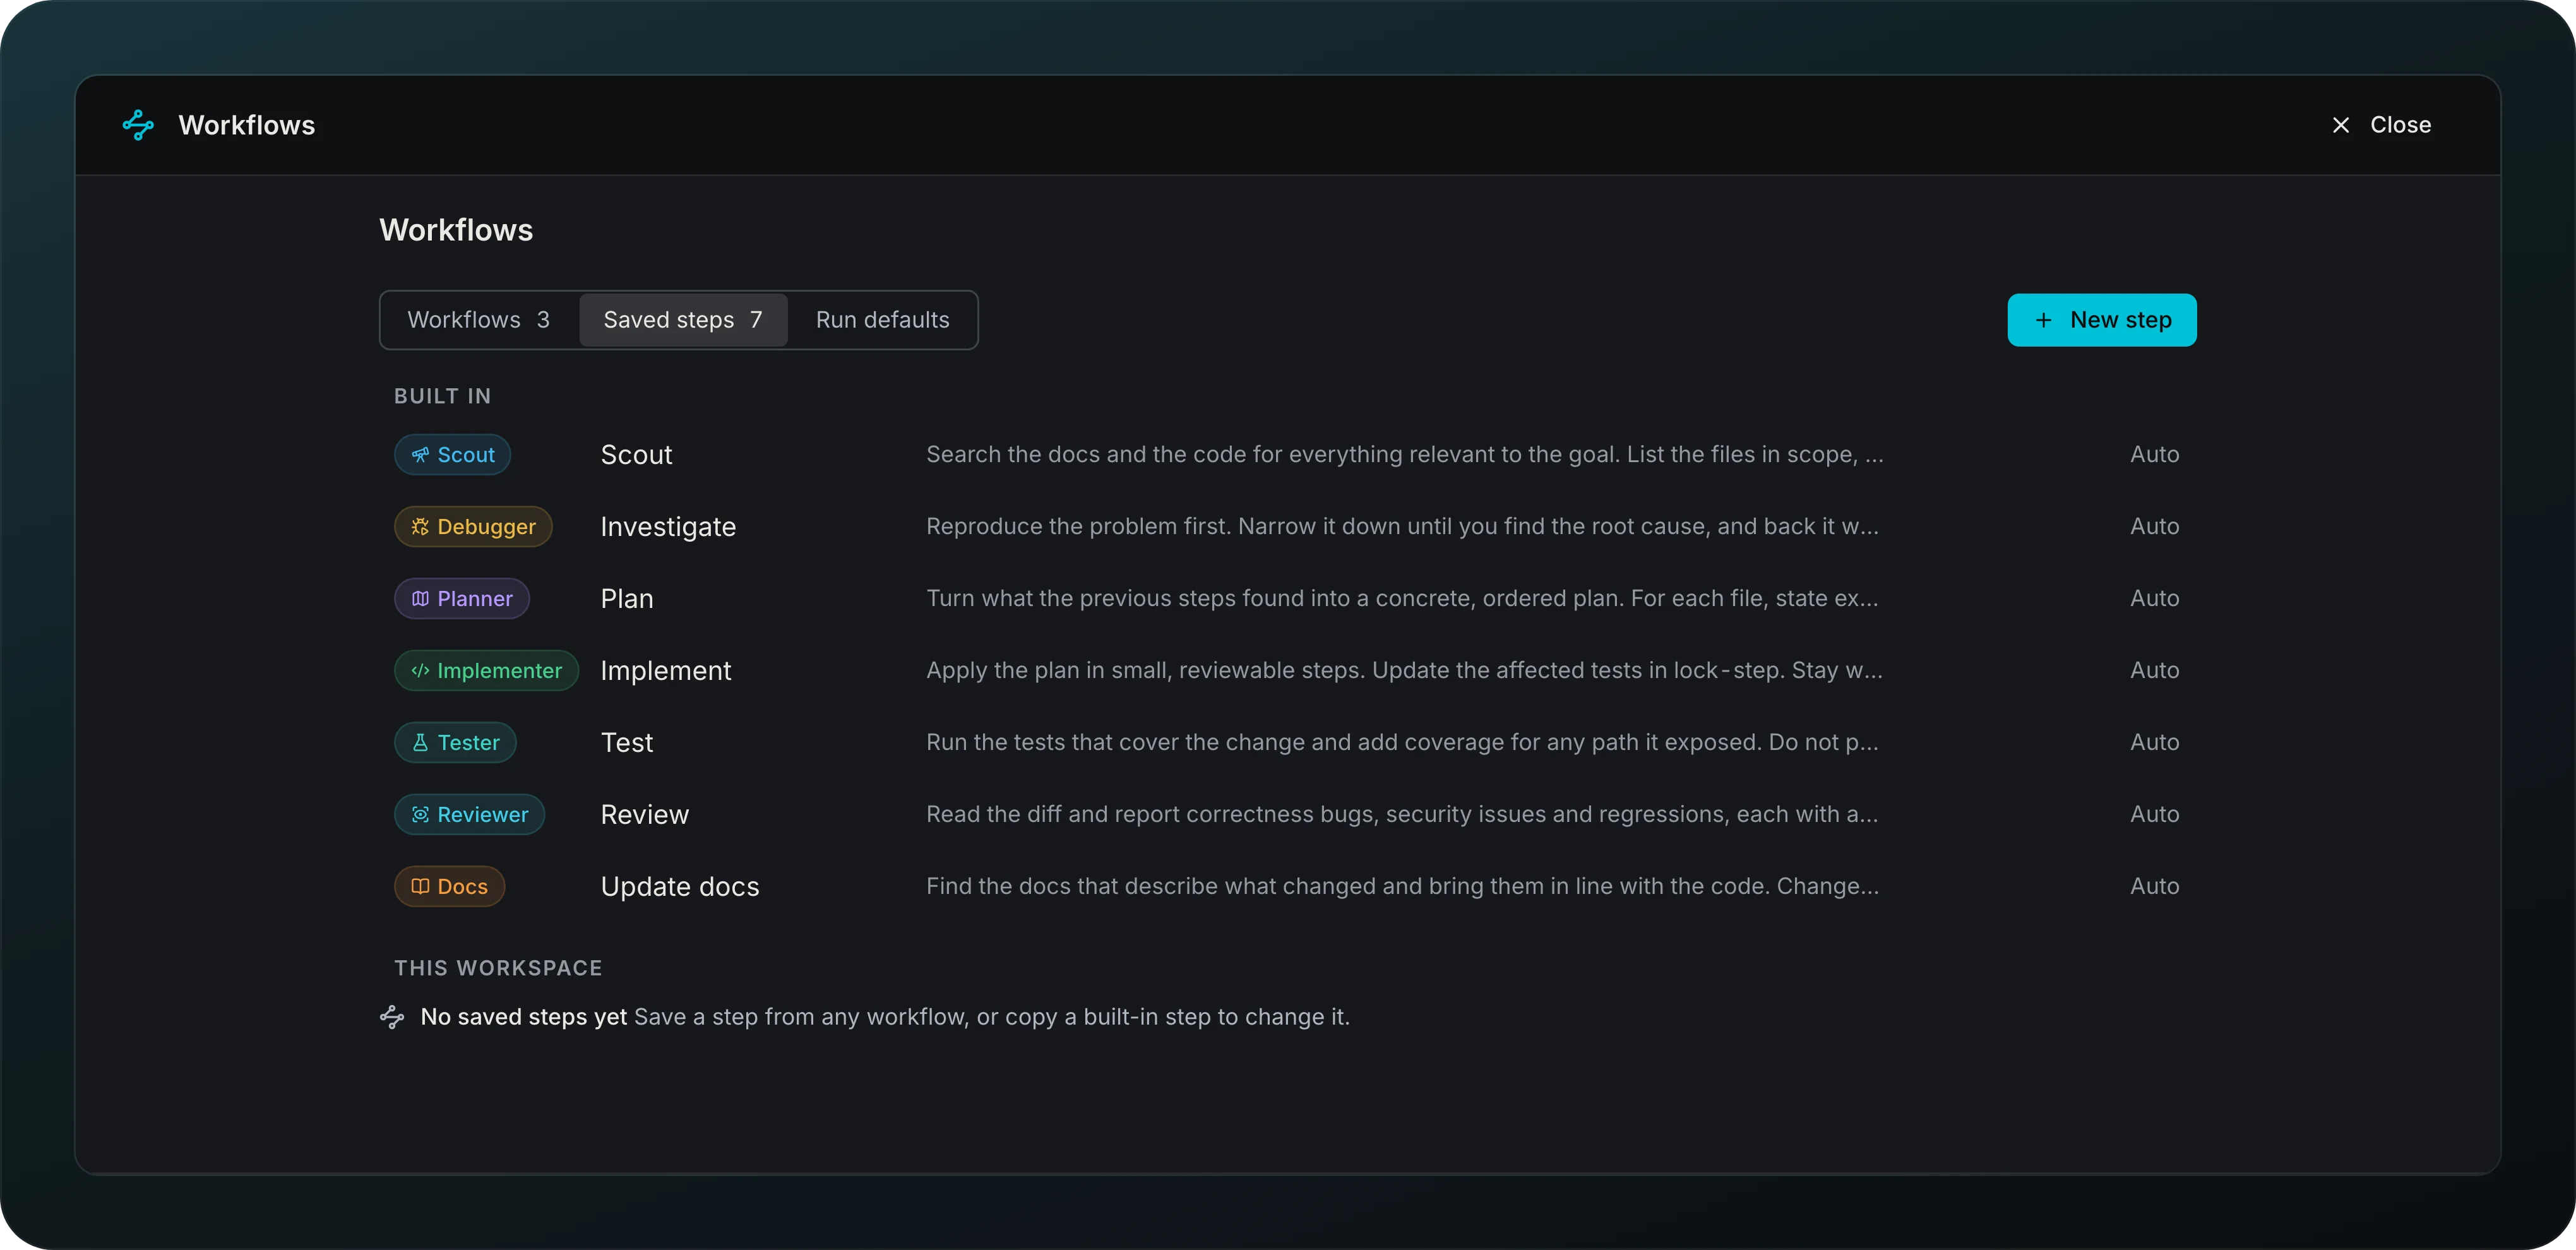Viewport: 2576px width, 1250px height.
Task: Click description starting 'Turn what the previous steps'
Action: (1402, 599)
